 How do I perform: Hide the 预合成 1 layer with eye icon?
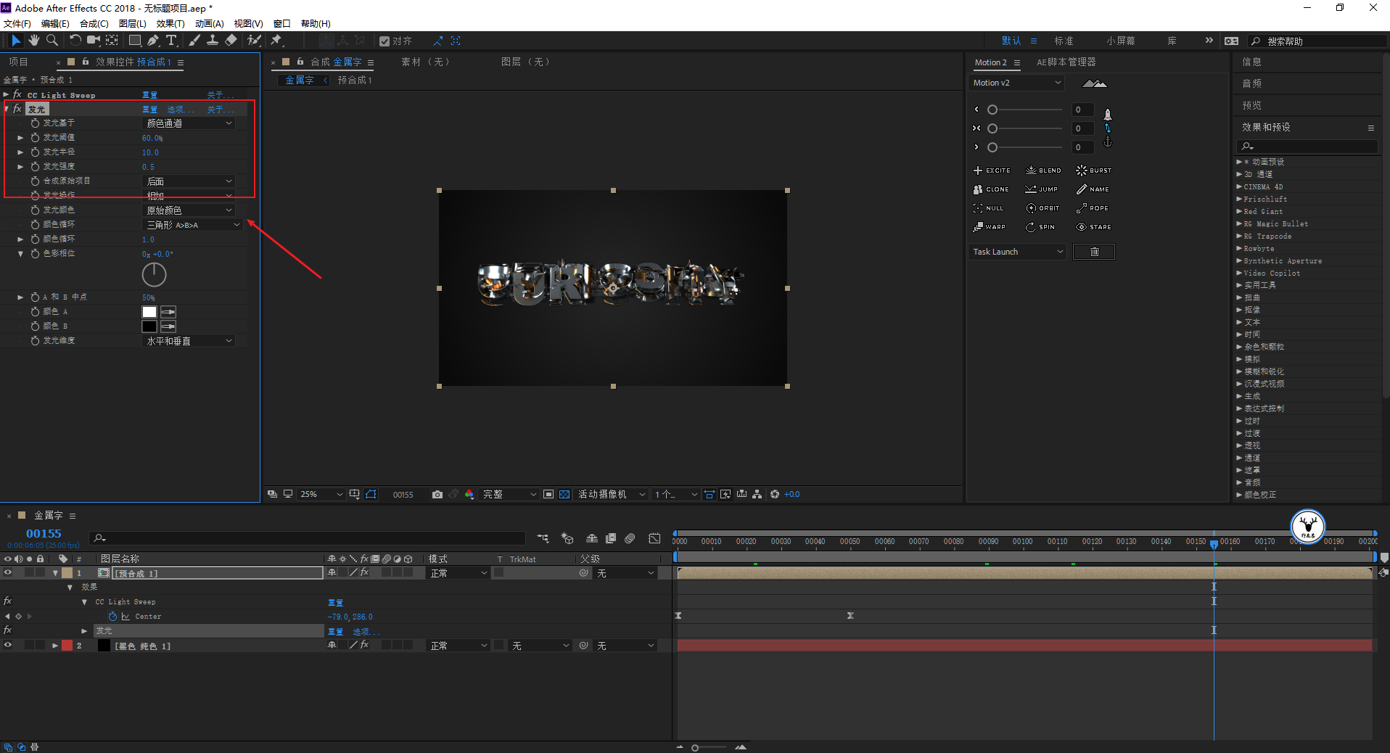pyautogui.click(x=8, y=573)
